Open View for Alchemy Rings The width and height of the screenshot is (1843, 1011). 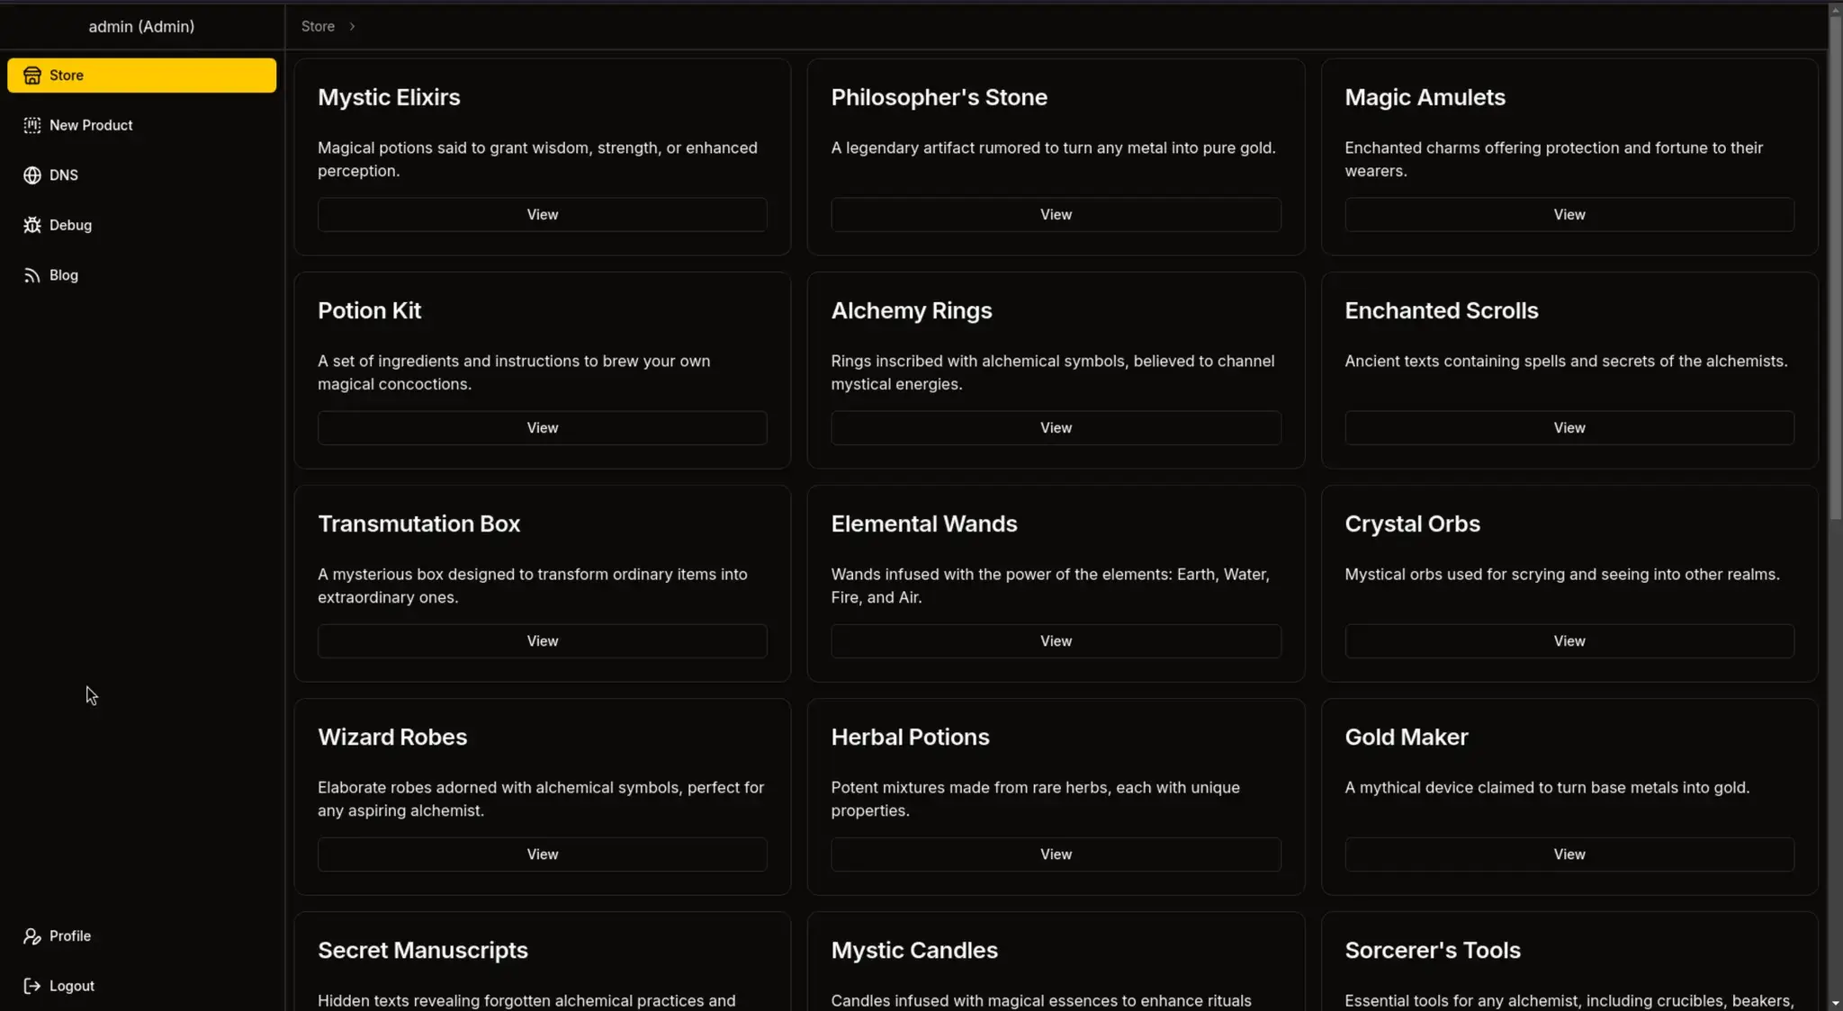[1056, 428]
